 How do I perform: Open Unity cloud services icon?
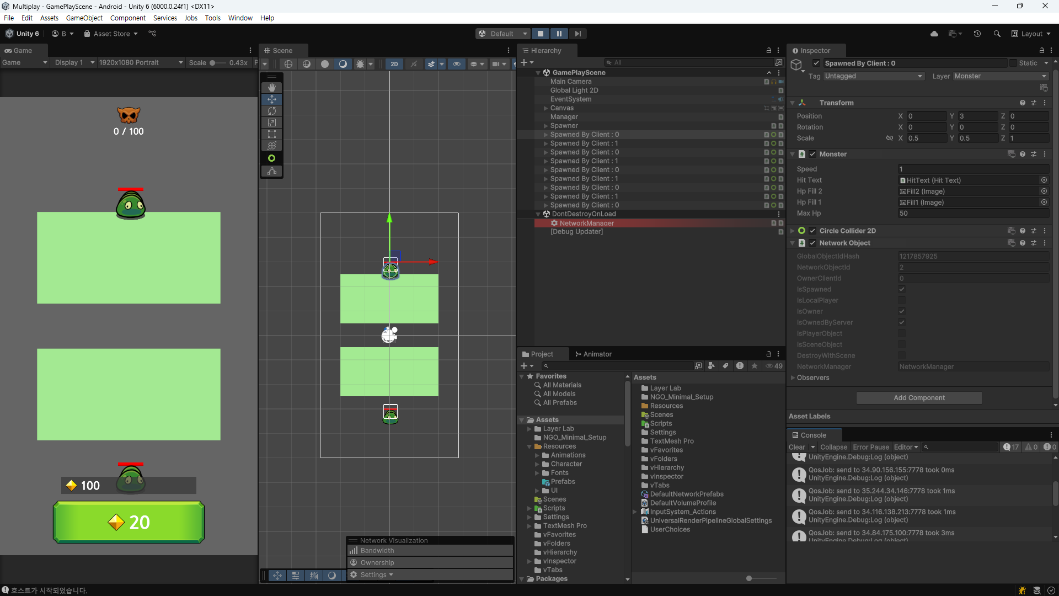click(x=934, y=34)
